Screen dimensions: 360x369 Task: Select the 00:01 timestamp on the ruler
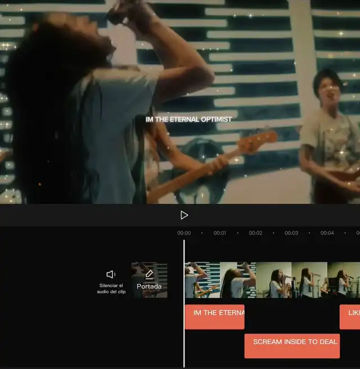[x=220, y=233]
